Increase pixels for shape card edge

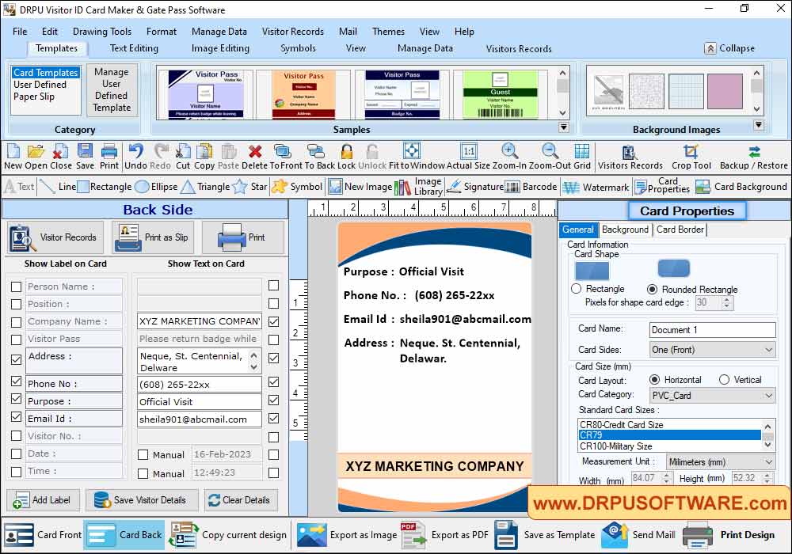coord(727,299)
